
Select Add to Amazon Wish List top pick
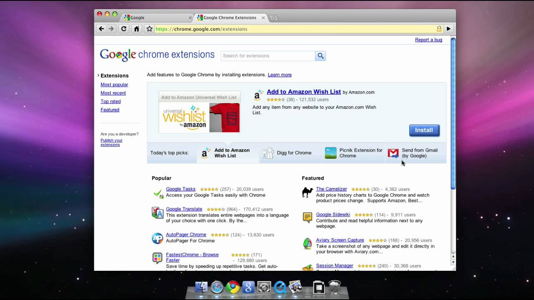(x=228, y=153)
